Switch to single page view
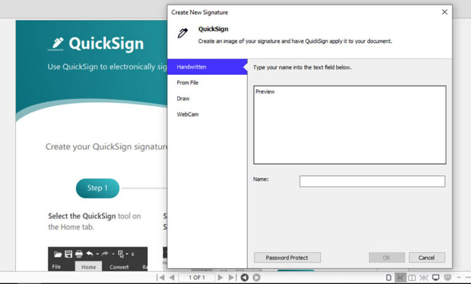Image resolution: width=471 pixels, height=284 pixels. pyautogui.click(x=388, y=277)
